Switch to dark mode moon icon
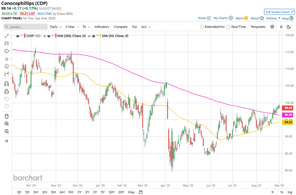Image resolution: width=296 pixels, height=195 pixels. [289, 27]
